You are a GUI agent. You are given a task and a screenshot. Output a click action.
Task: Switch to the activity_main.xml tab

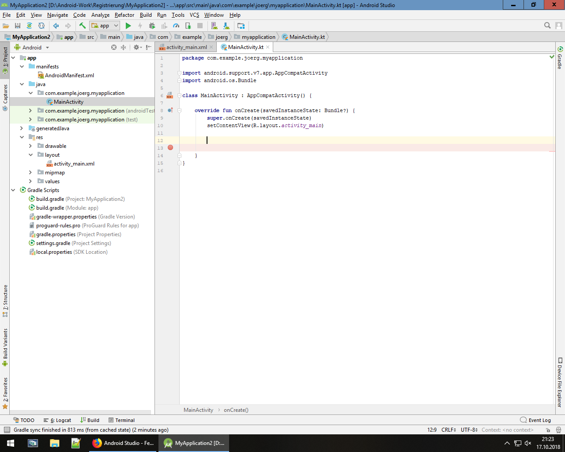pyautogui.click(x=186, y=47)
